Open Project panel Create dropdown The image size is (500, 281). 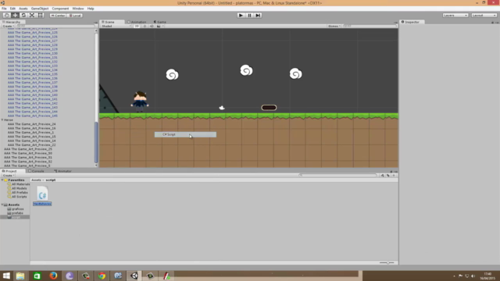click(x=8, y=176)
